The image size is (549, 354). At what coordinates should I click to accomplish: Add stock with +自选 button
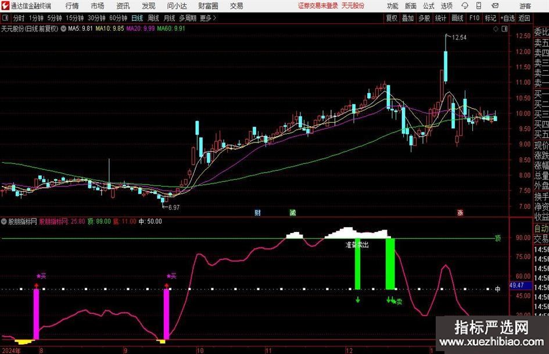pyautogui.click(x=507, y=18)
